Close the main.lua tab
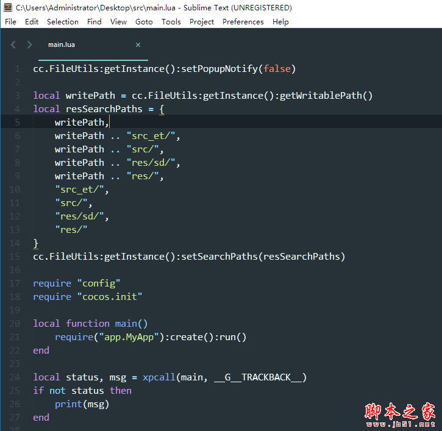442x431 pixels. [138, 45]
